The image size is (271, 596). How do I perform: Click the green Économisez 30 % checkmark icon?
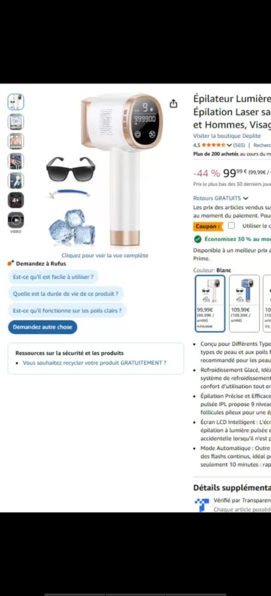coord(198,239)
